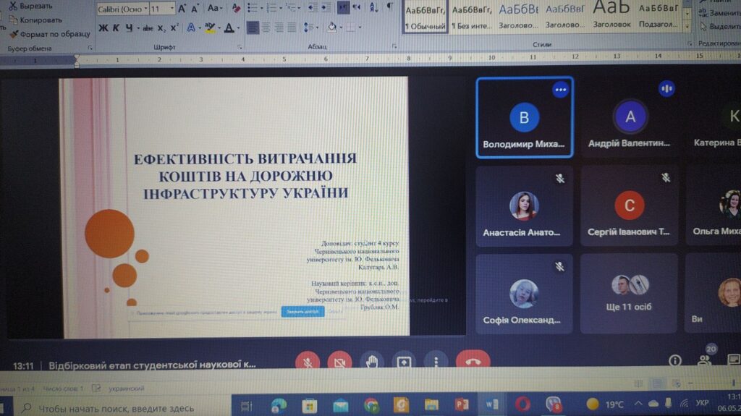This screenshot has width=741, height=416.
Task: Open Change Case (Aa) dropdown
Action: 215,9
